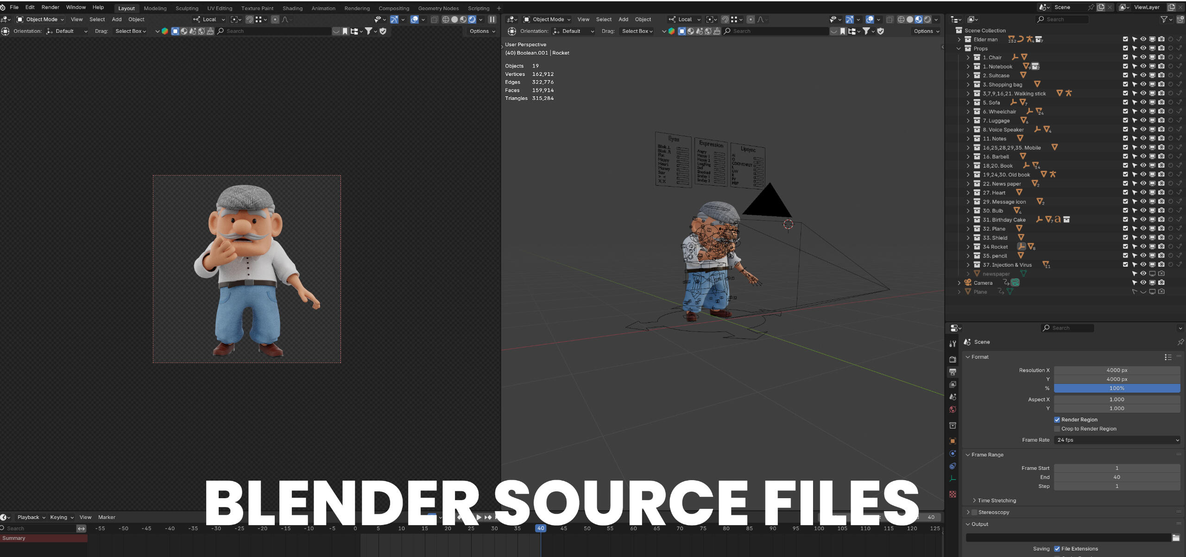Open the Render menu
1186x557 pixels.
pos(50,7)
